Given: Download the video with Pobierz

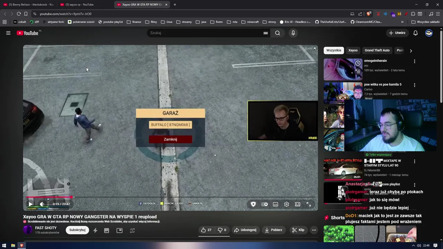Looking at the screenshot, I should click(273, 230).
